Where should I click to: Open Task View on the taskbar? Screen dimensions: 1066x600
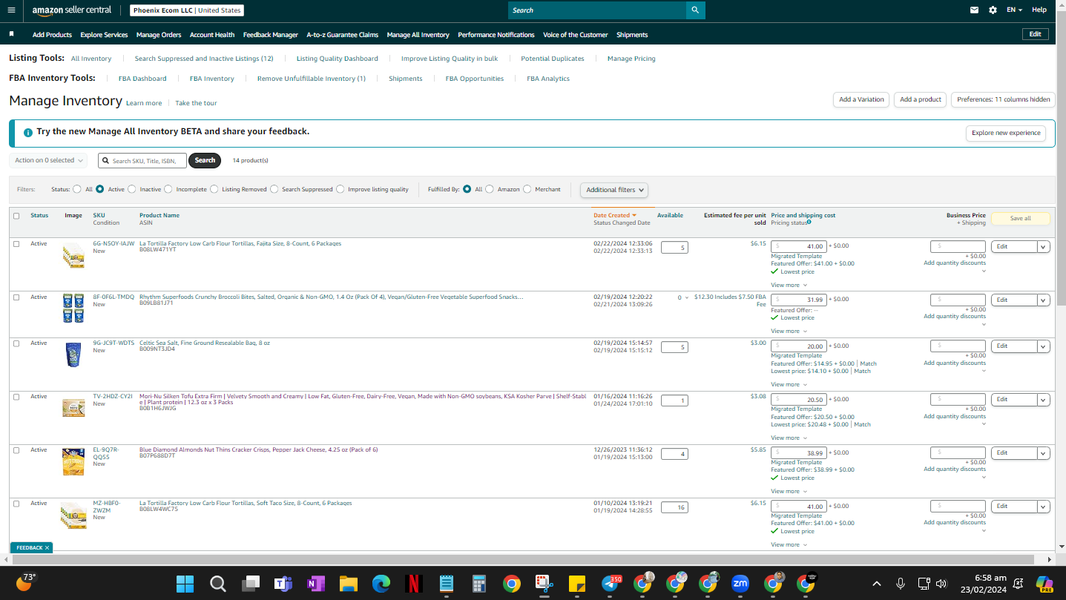click(251, 584)
